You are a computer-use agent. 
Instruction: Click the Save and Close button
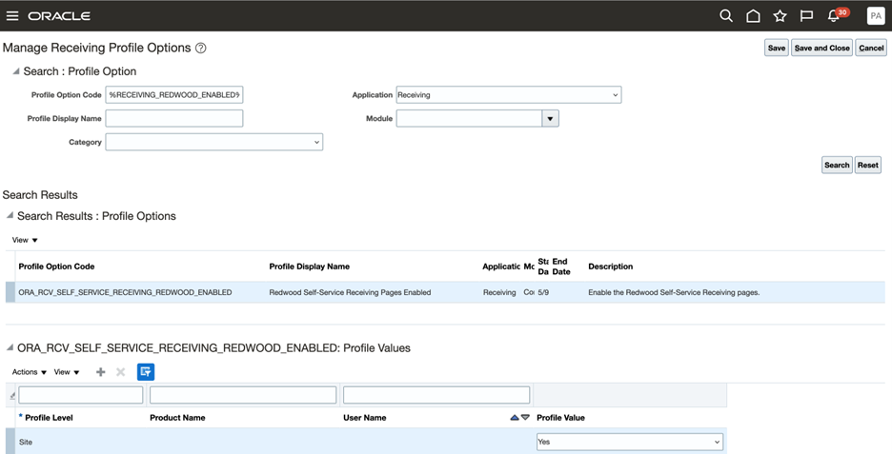[821, 49]
